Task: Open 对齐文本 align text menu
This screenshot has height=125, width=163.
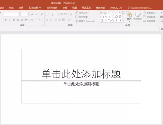Action: point(82,17)
